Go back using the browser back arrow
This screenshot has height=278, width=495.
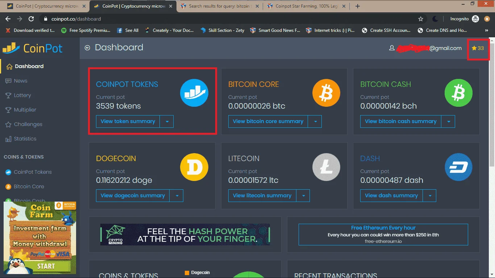tap(8, 19)
